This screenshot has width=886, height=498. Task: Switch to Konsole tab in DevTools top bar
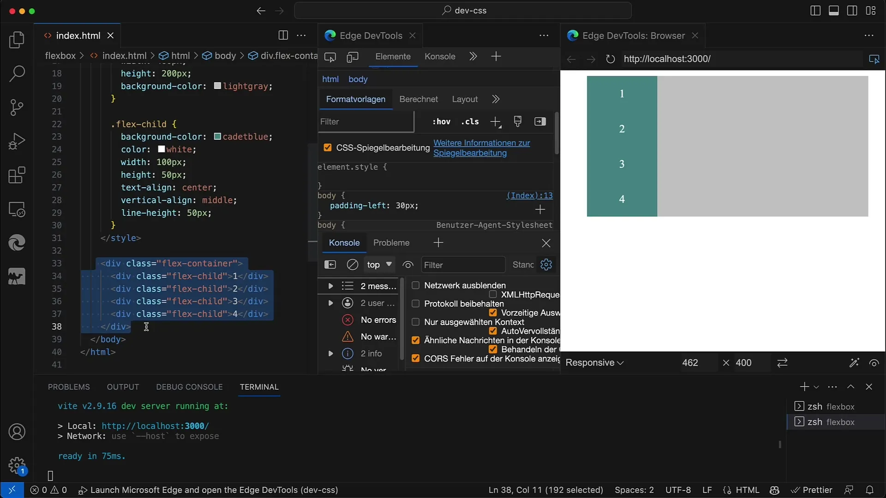[x=440, y=56]
